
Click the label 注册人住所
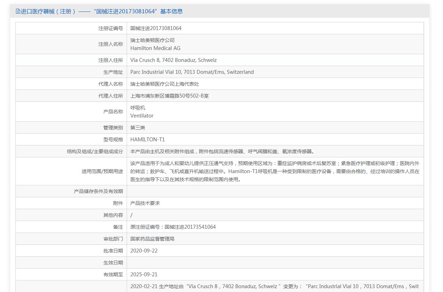pos(111,60)
